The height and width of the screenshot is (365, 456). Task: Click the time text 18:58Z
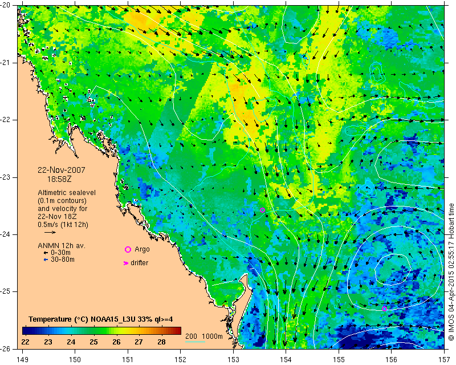click(59, 179)
